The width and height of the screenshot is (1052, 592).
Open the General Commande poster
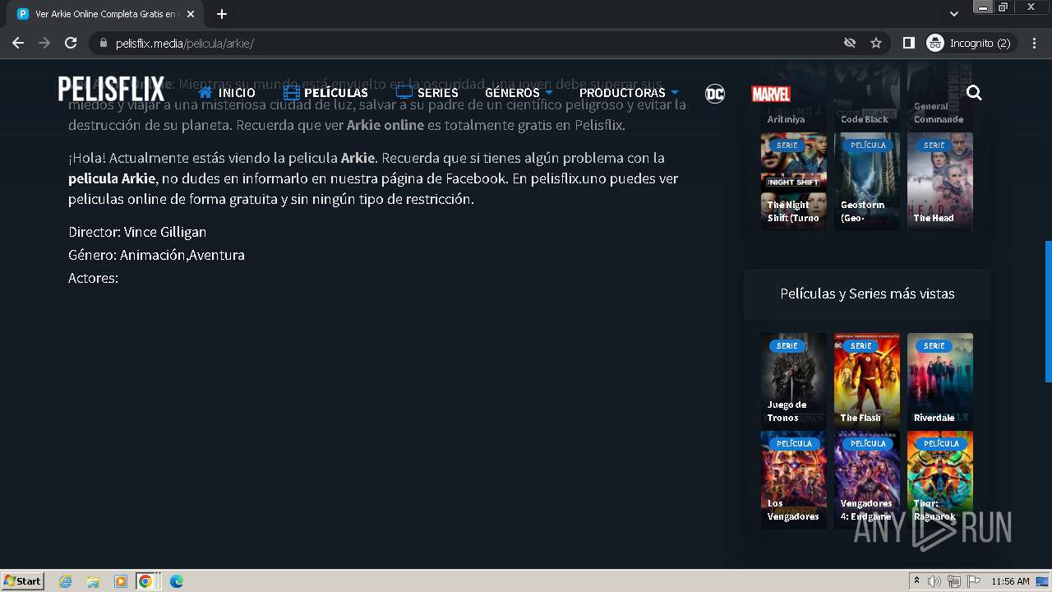[x=940, y=97]
